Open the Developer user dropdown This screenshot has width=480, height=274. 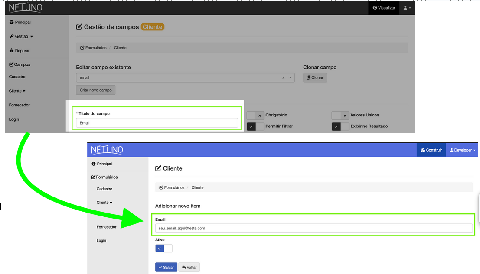coord(462,150)
